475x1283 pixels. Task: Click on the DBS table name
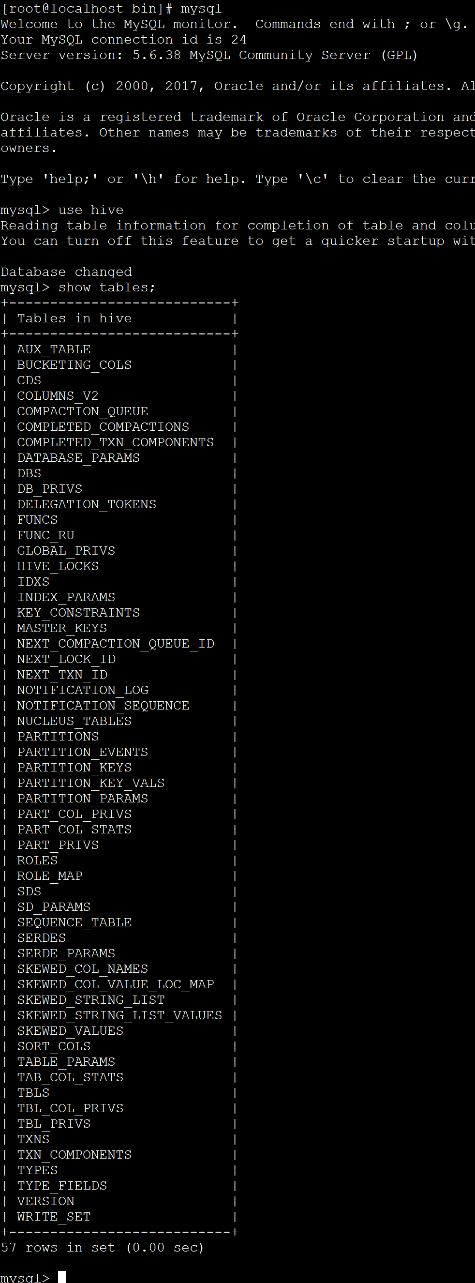(x=29, y=473)
